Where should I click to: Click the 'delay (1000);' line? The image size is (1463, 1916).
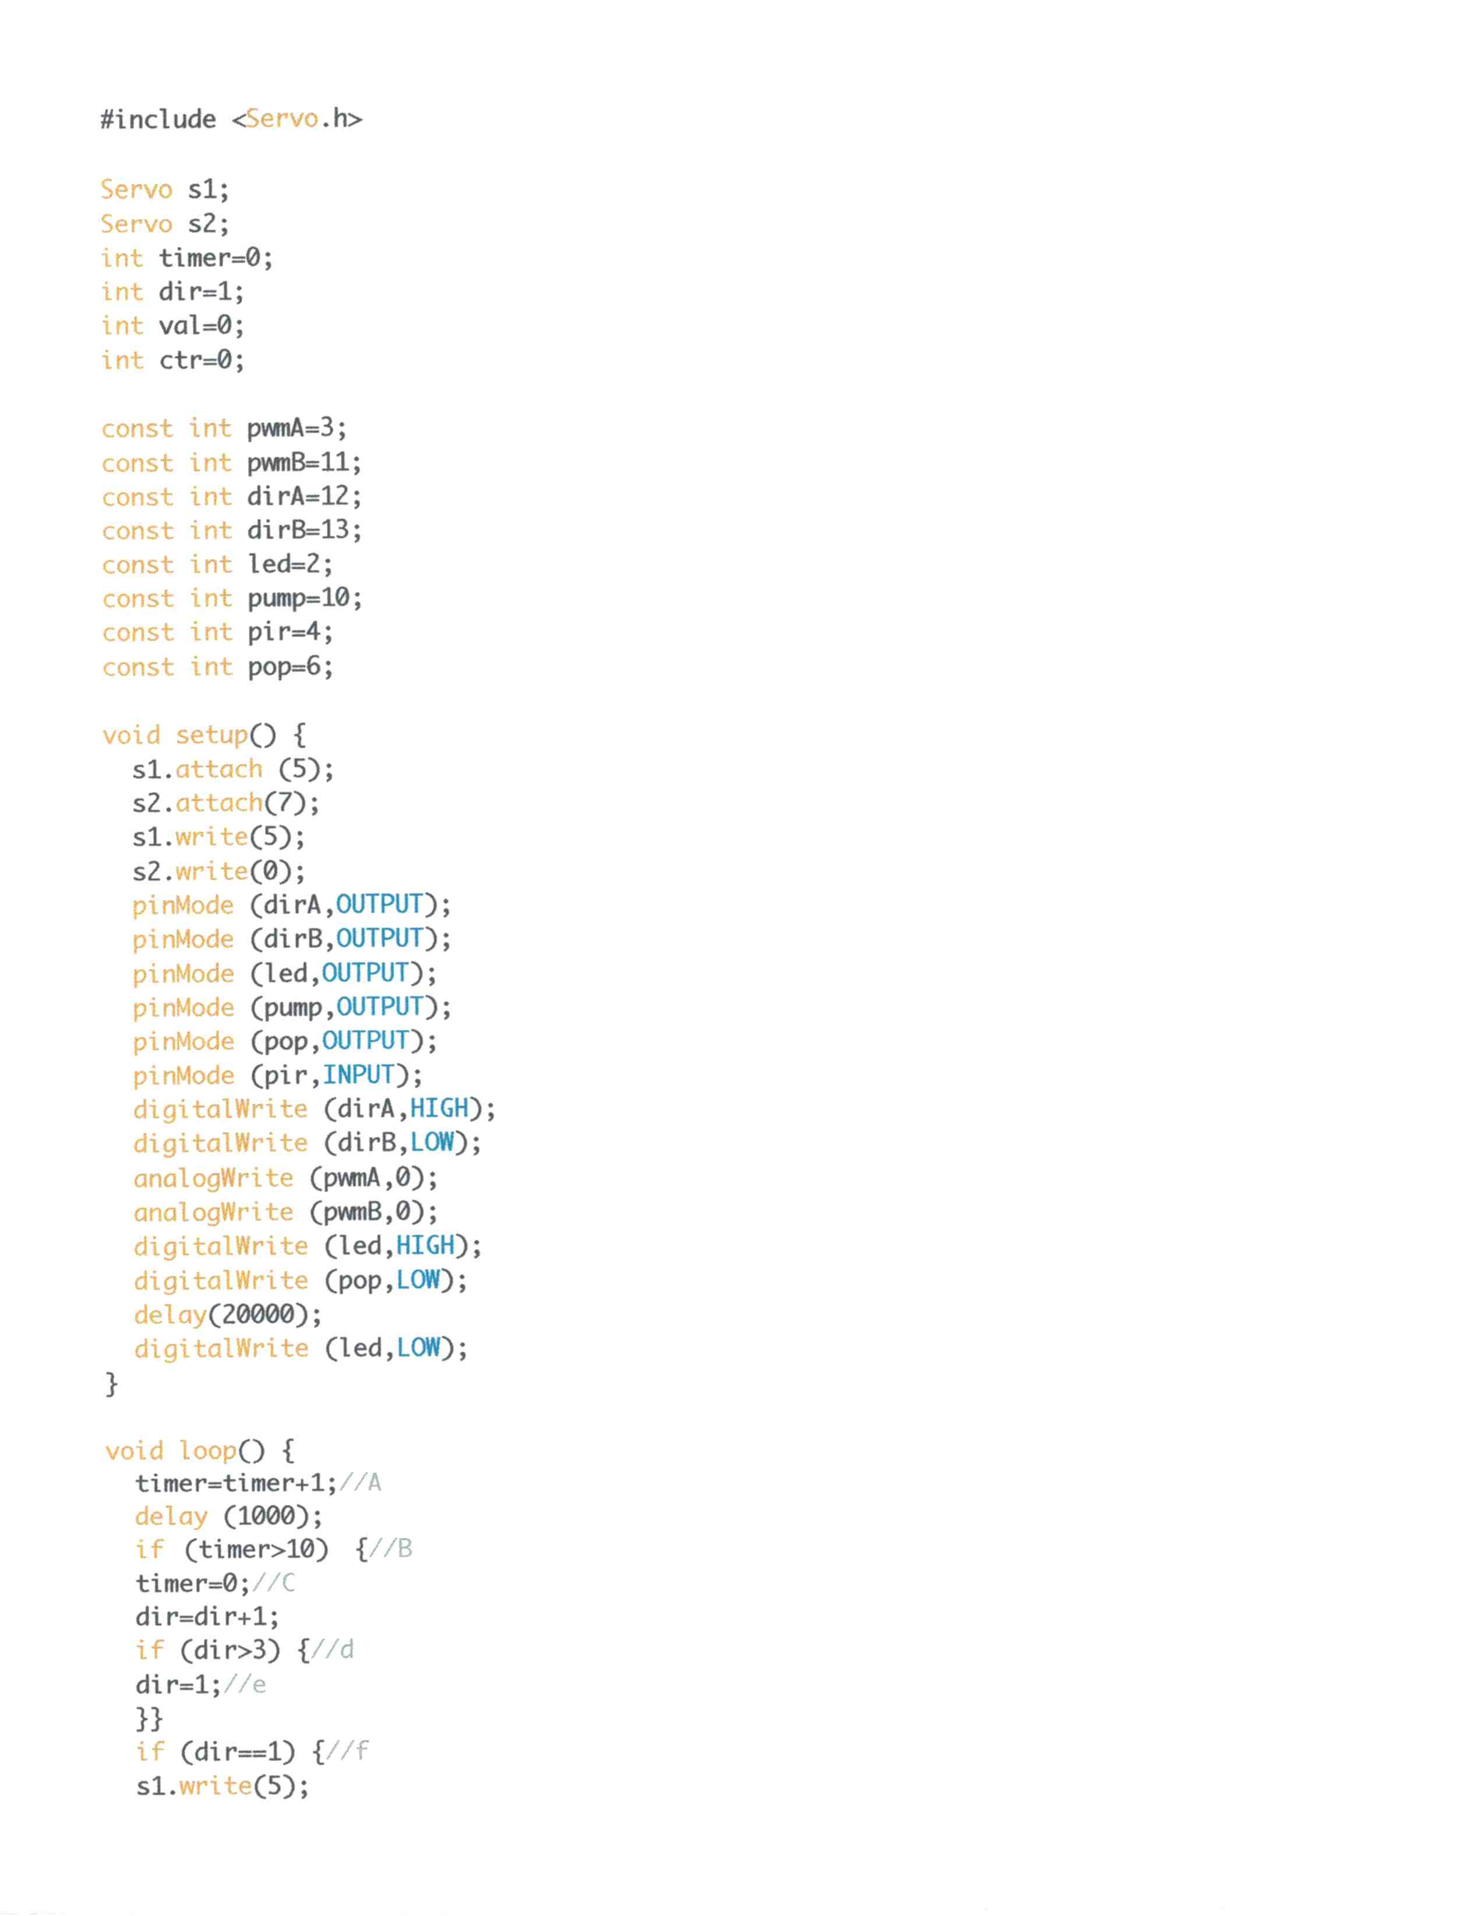click(229, 1518)
